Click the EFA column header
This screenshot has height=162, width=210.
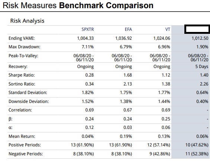[128, 29]
